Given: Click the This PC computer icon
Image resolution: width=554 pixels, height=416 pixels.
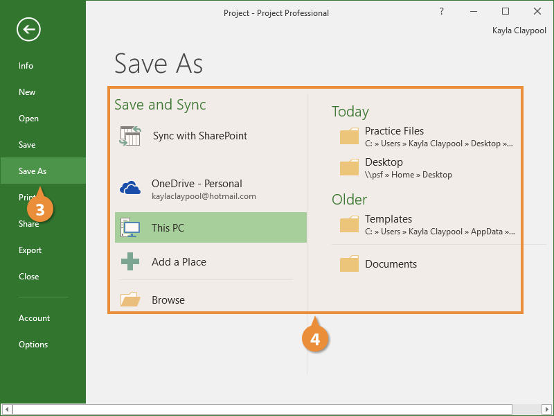Looking at the screenshot, I should (130, 227).
